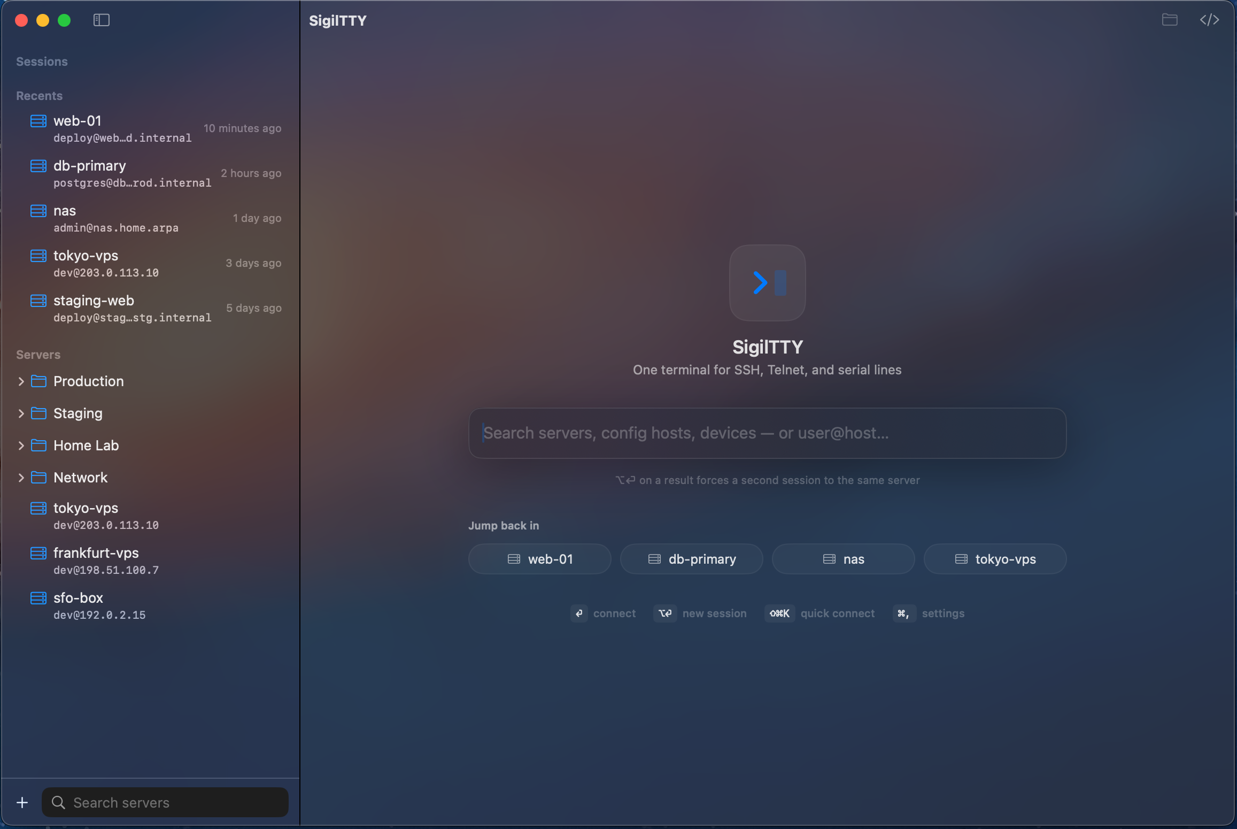The height and width of the screenshot is (829, 1237).
Task: Open the folder icon in the title bar
Action: coord(1170,20)
